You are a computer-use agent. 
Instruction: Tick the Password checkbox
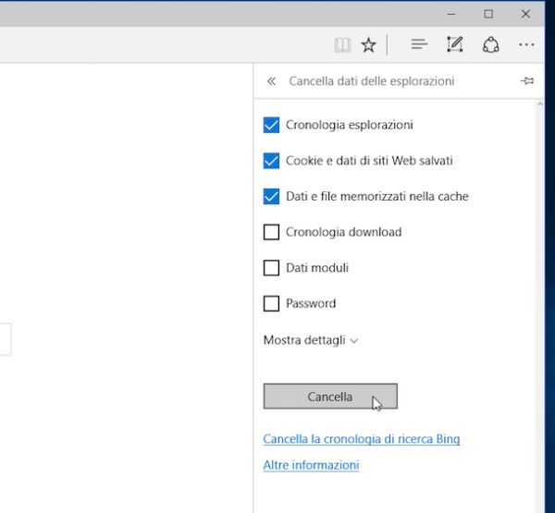271,303
